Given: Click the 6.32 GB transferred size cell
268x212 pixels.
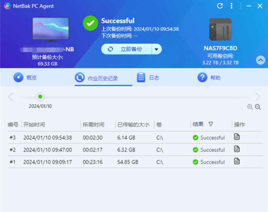Looking at the screenshot, I should tap(126, 150).
